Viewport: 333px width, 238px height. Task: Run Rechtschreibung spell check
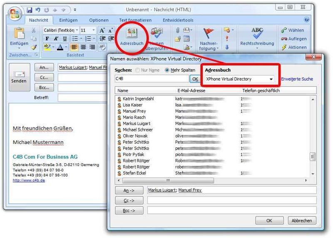click(257, 38)
